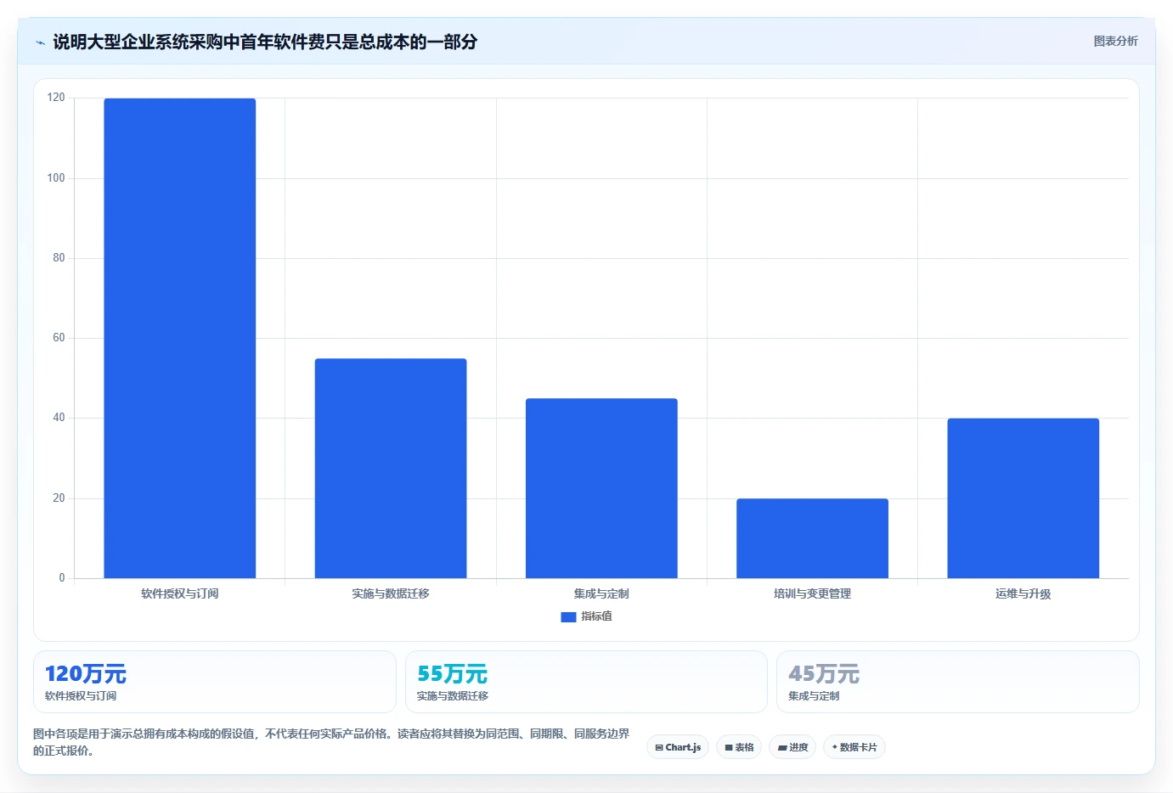Click the 培训与变更管理 bar in the chart

coord(812,538)
